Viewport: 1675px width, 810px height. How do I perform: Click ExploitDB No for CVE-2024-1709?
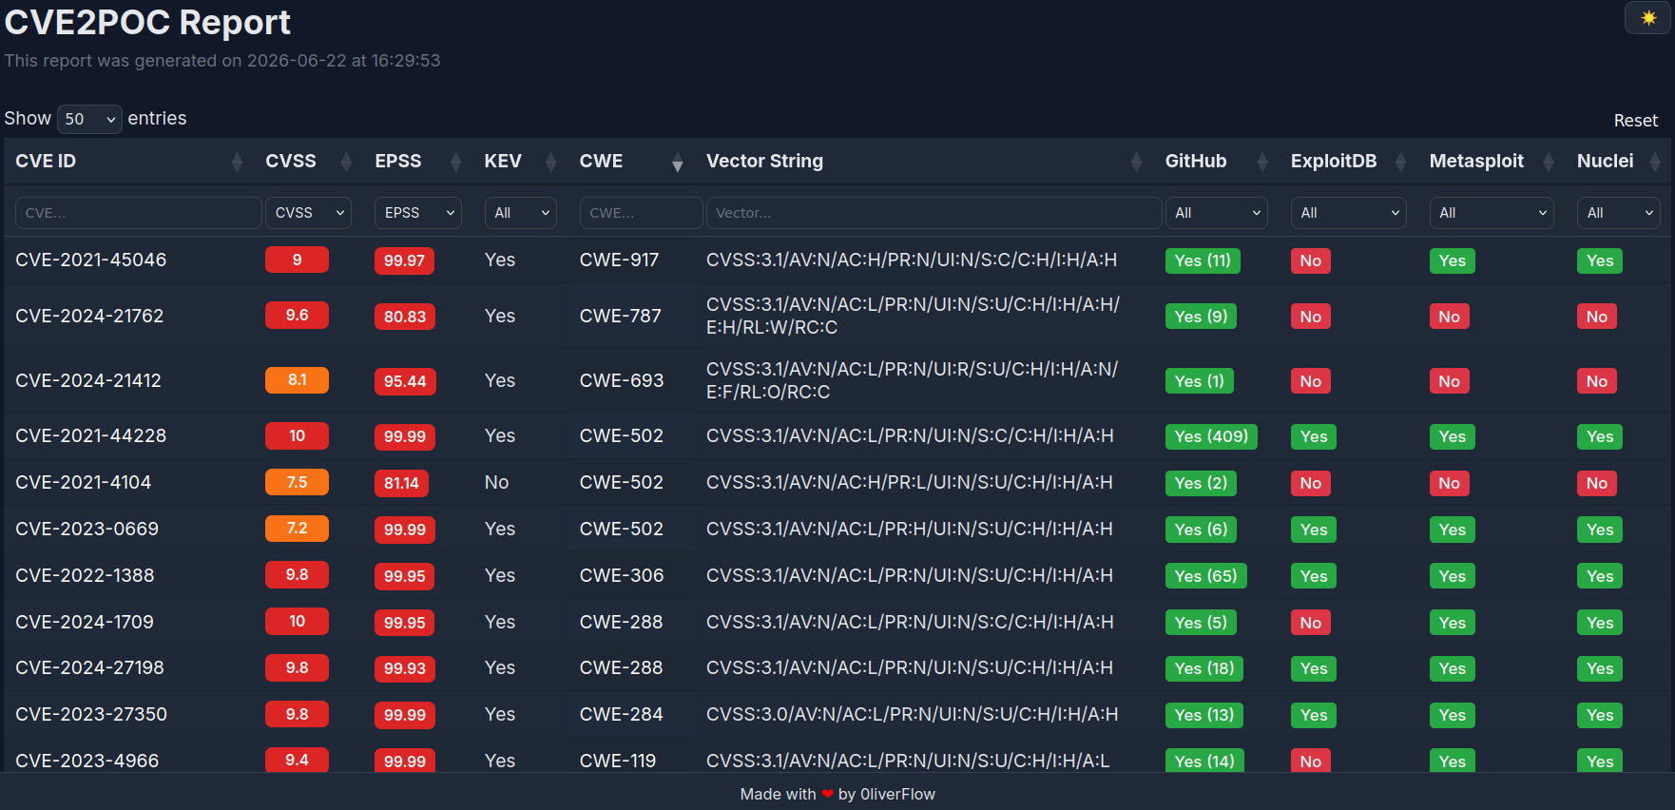pos(1310,623)
